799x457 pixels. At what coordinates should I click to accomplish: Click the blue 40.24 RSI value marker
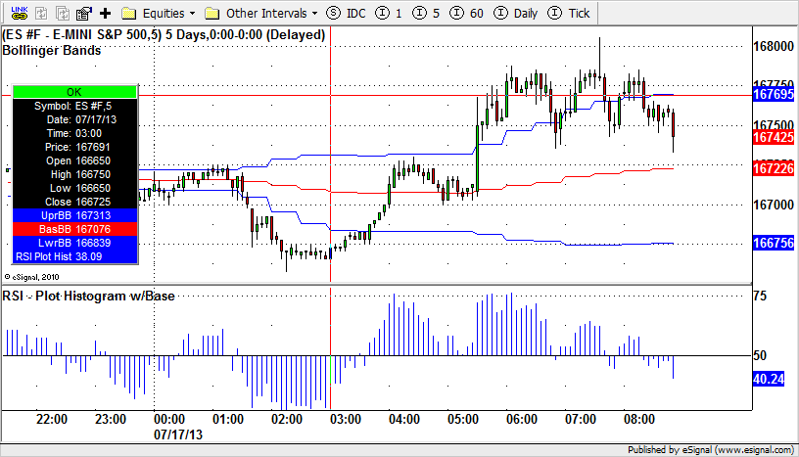tap(769, 379)
